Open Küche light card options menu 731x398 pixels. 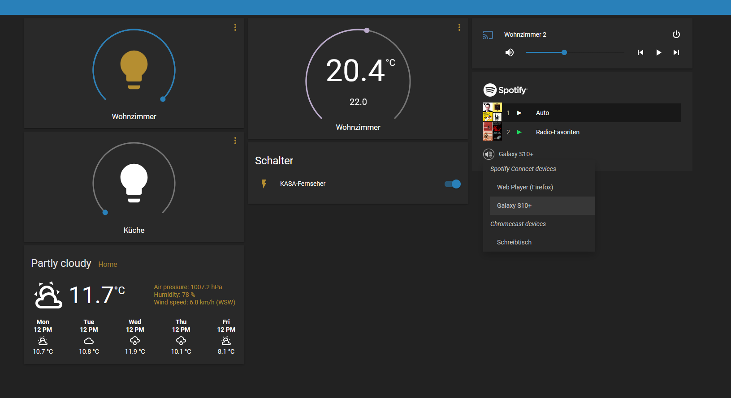235,141
